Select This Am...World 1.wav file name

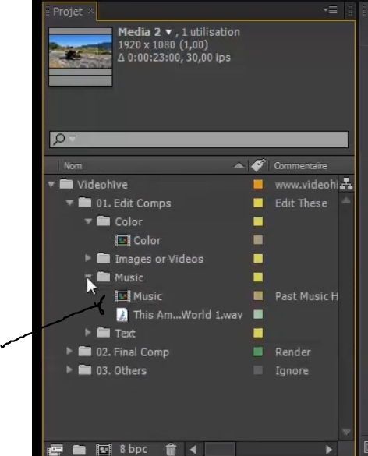(188, 315)
